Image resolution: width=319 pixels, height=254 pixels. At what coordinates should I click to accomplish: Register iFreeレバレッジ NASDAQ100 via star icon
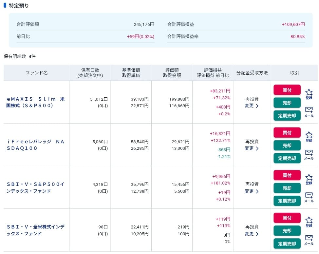point(309,136)
